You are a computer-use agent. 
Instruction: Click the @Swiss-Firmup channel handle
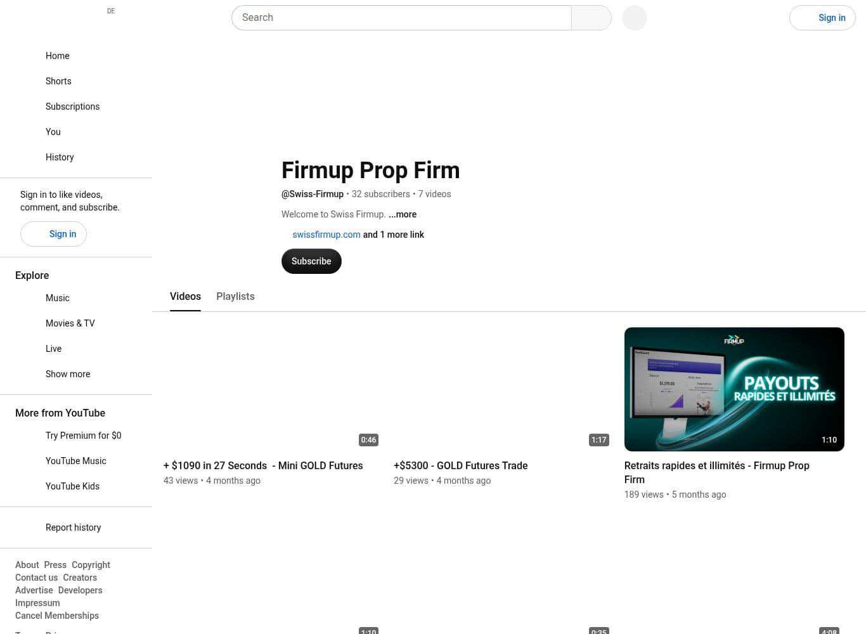pos(313,194)
